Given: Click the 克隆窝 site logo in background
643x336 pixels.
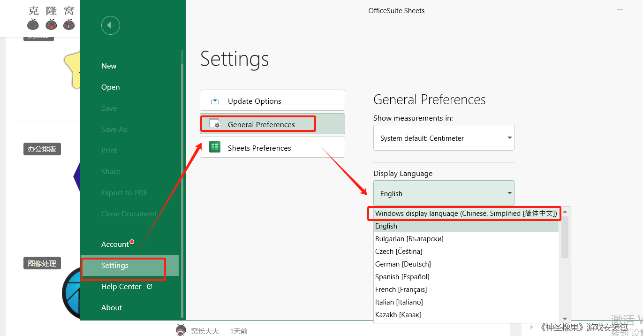Looking at the screenshot, I should 51,18.
